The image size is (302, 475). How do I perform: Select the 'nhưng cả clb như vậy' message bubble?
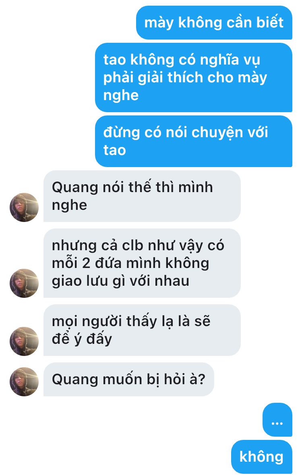(142, 263)
